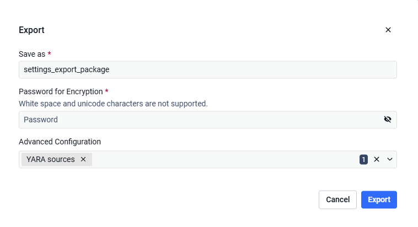The image size is (418, 227).
Task: Open the Advanced Configuration combo box empty area
Action: [225, 159]
